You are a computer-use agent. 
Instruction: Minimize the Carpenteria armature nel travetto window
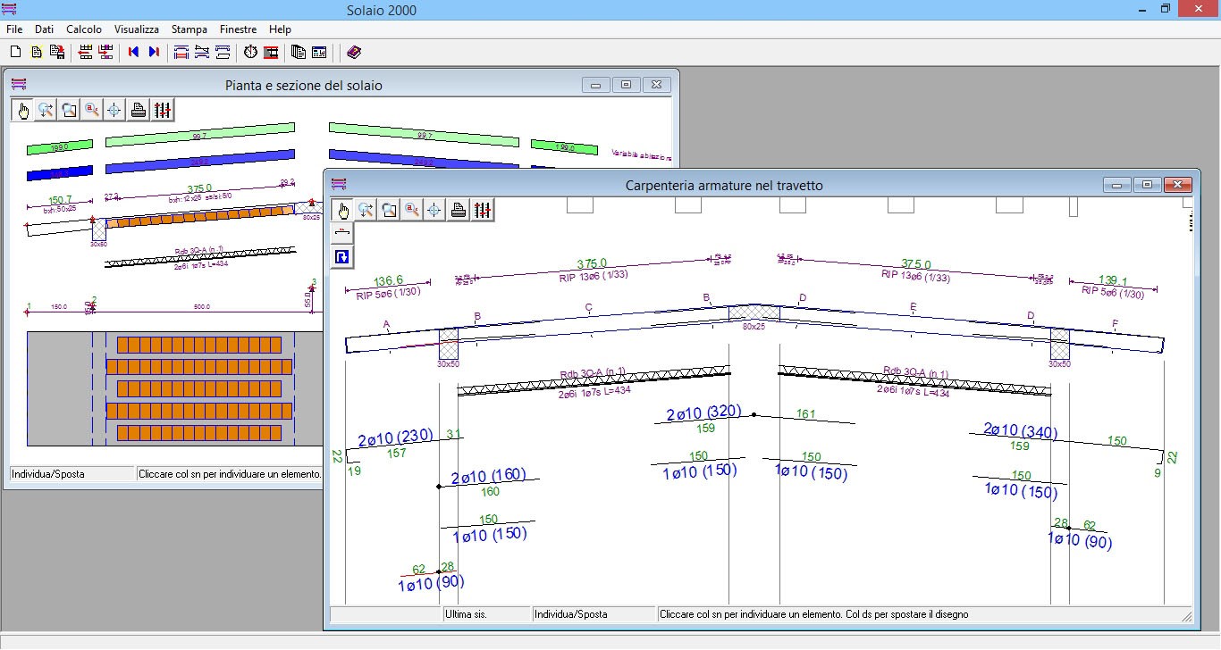[x=1117, y=185]
